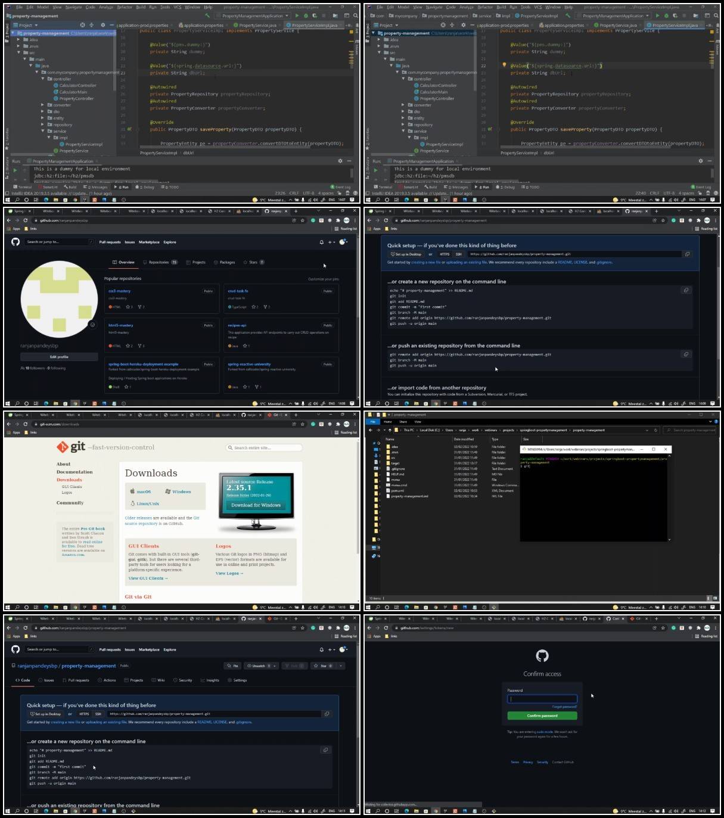Click the Password field on Confirm access

[x=542, y=699]
